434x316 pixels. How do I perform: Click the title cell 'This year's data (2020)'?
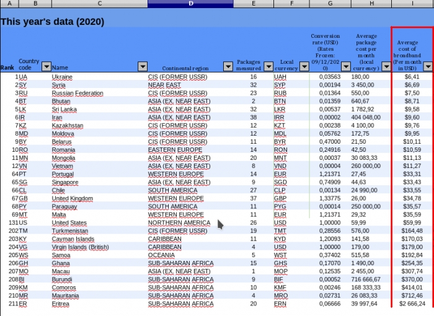point(52,22)
